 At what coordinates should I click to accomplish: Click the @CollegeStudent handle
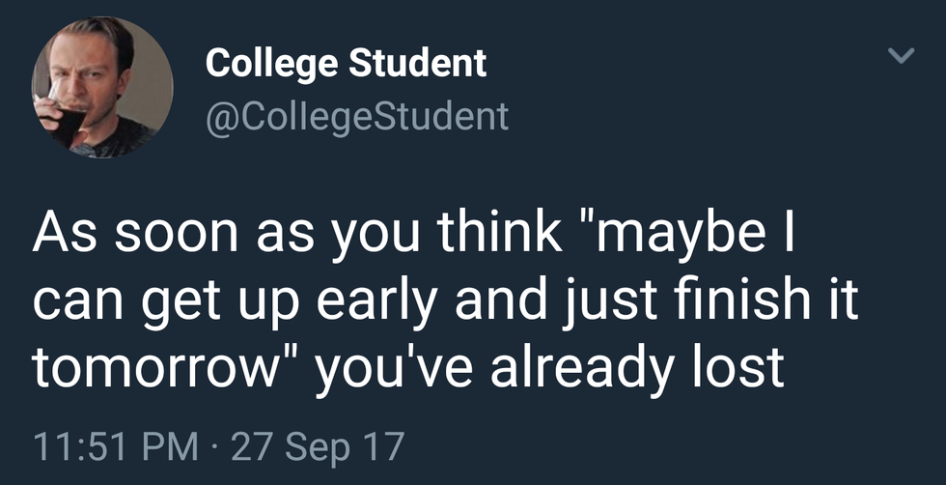[x=356, y=116]
